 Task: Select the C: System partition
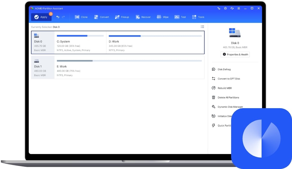coord(80,43)
